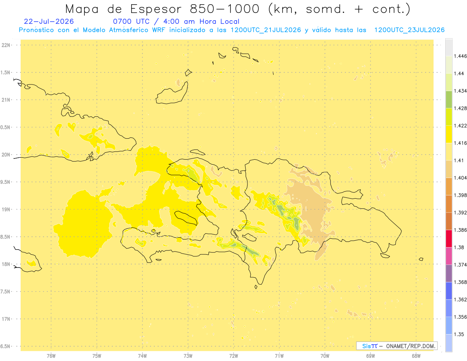Click the bright yellow swatch between 1.416 and 1.422

[449, 134]
